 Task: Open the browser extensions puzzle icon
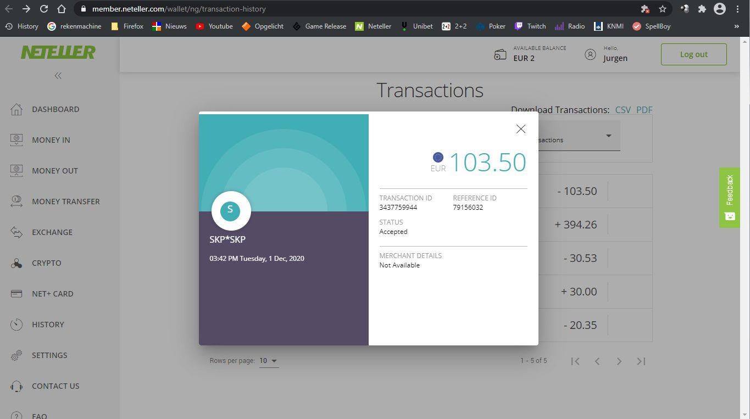click(x=702, y=9)
